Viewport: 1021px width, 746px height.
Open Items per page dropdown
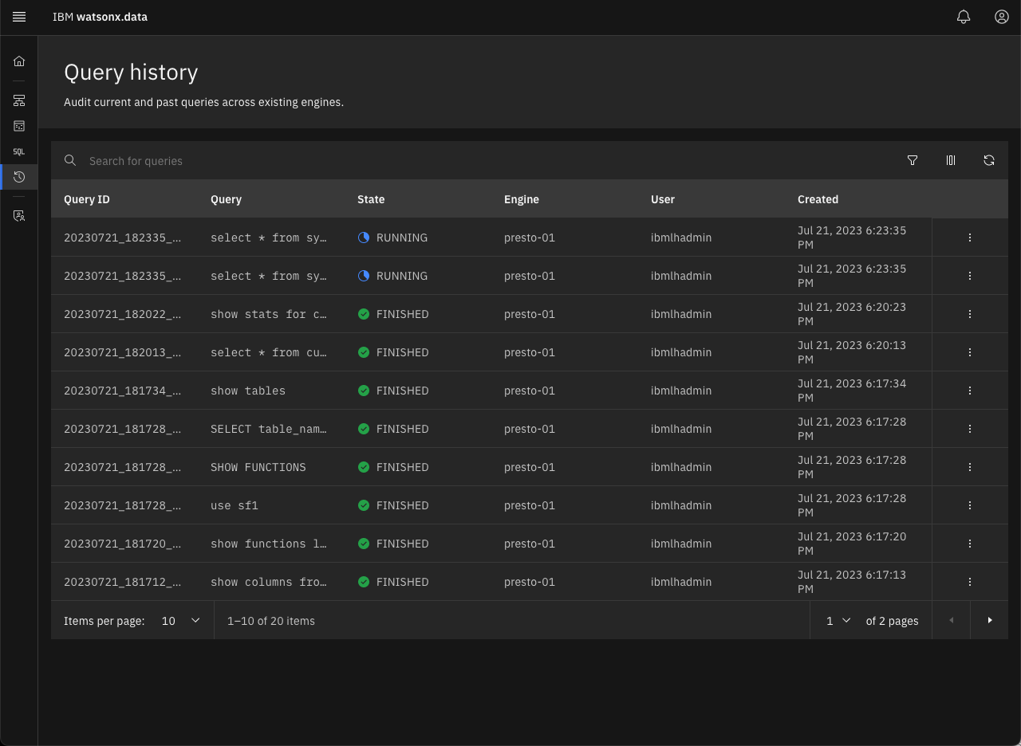coord(180,620)
